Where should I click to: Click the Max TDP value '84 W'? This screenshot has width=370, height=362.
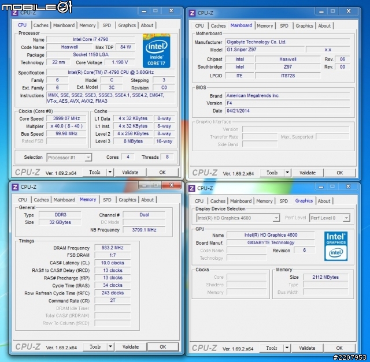[125, 47]
